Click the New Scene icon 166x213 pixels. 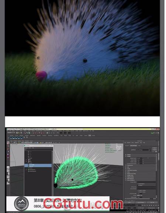[x=17, y=133]
